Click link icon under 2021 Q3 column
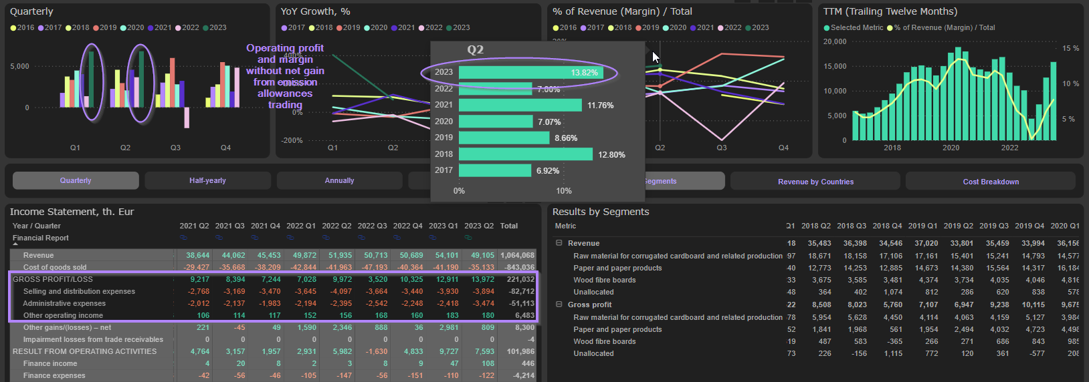 (x=219, y=238)
